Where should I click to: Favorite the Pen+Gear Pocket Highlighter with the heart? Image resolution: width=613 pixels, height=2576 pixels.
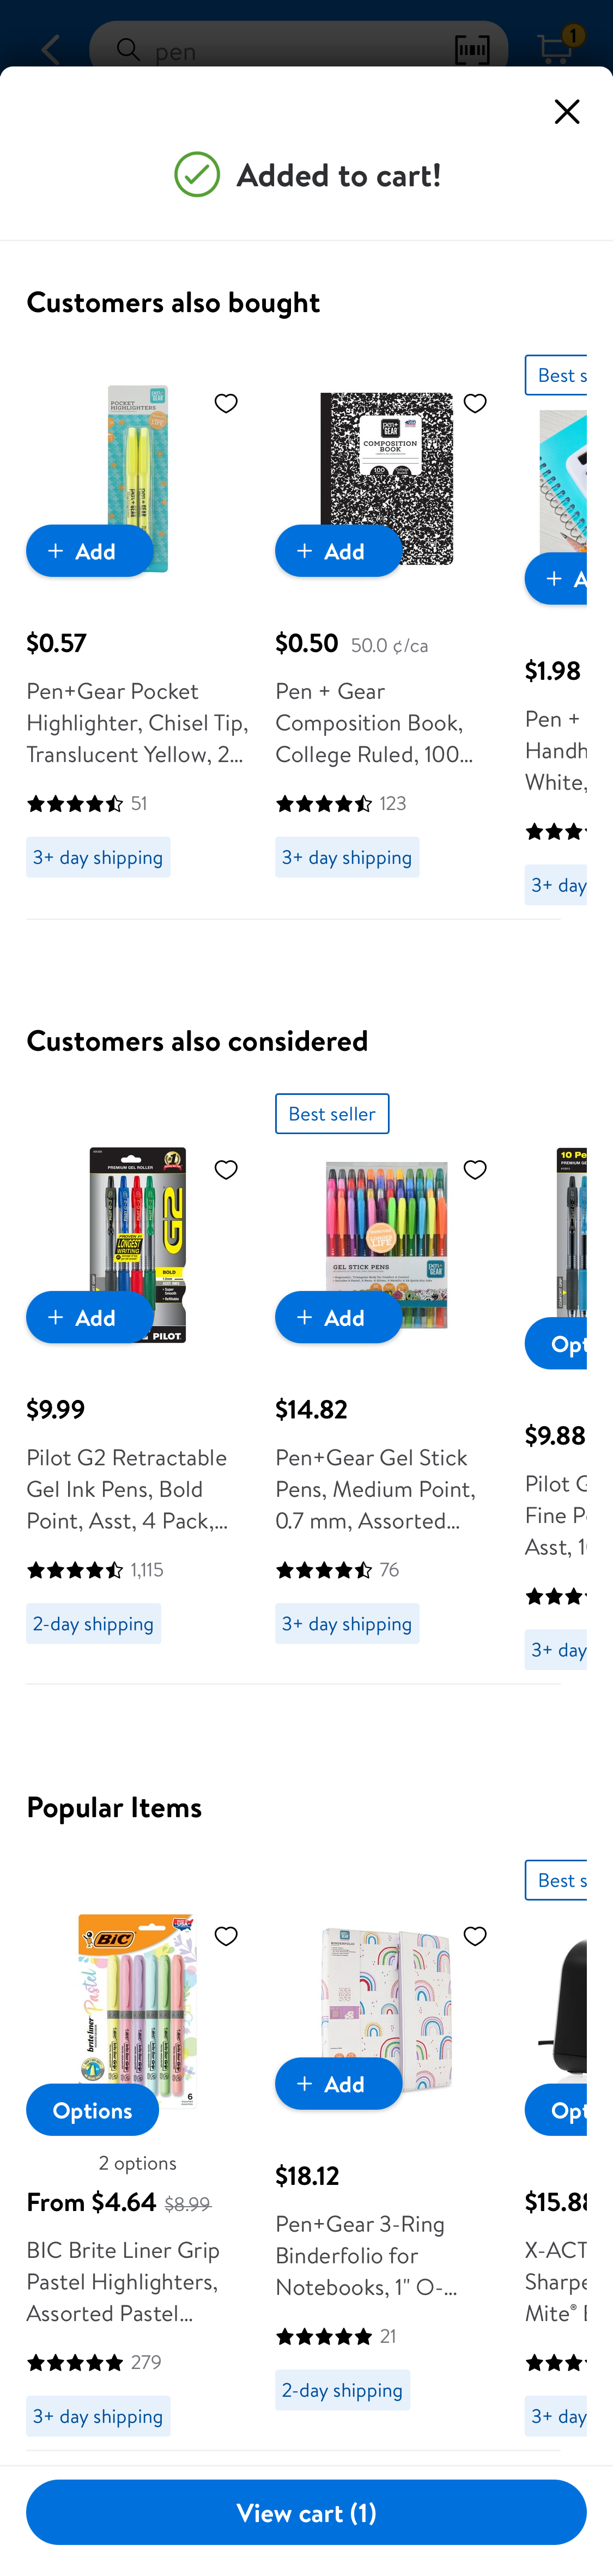225,403
